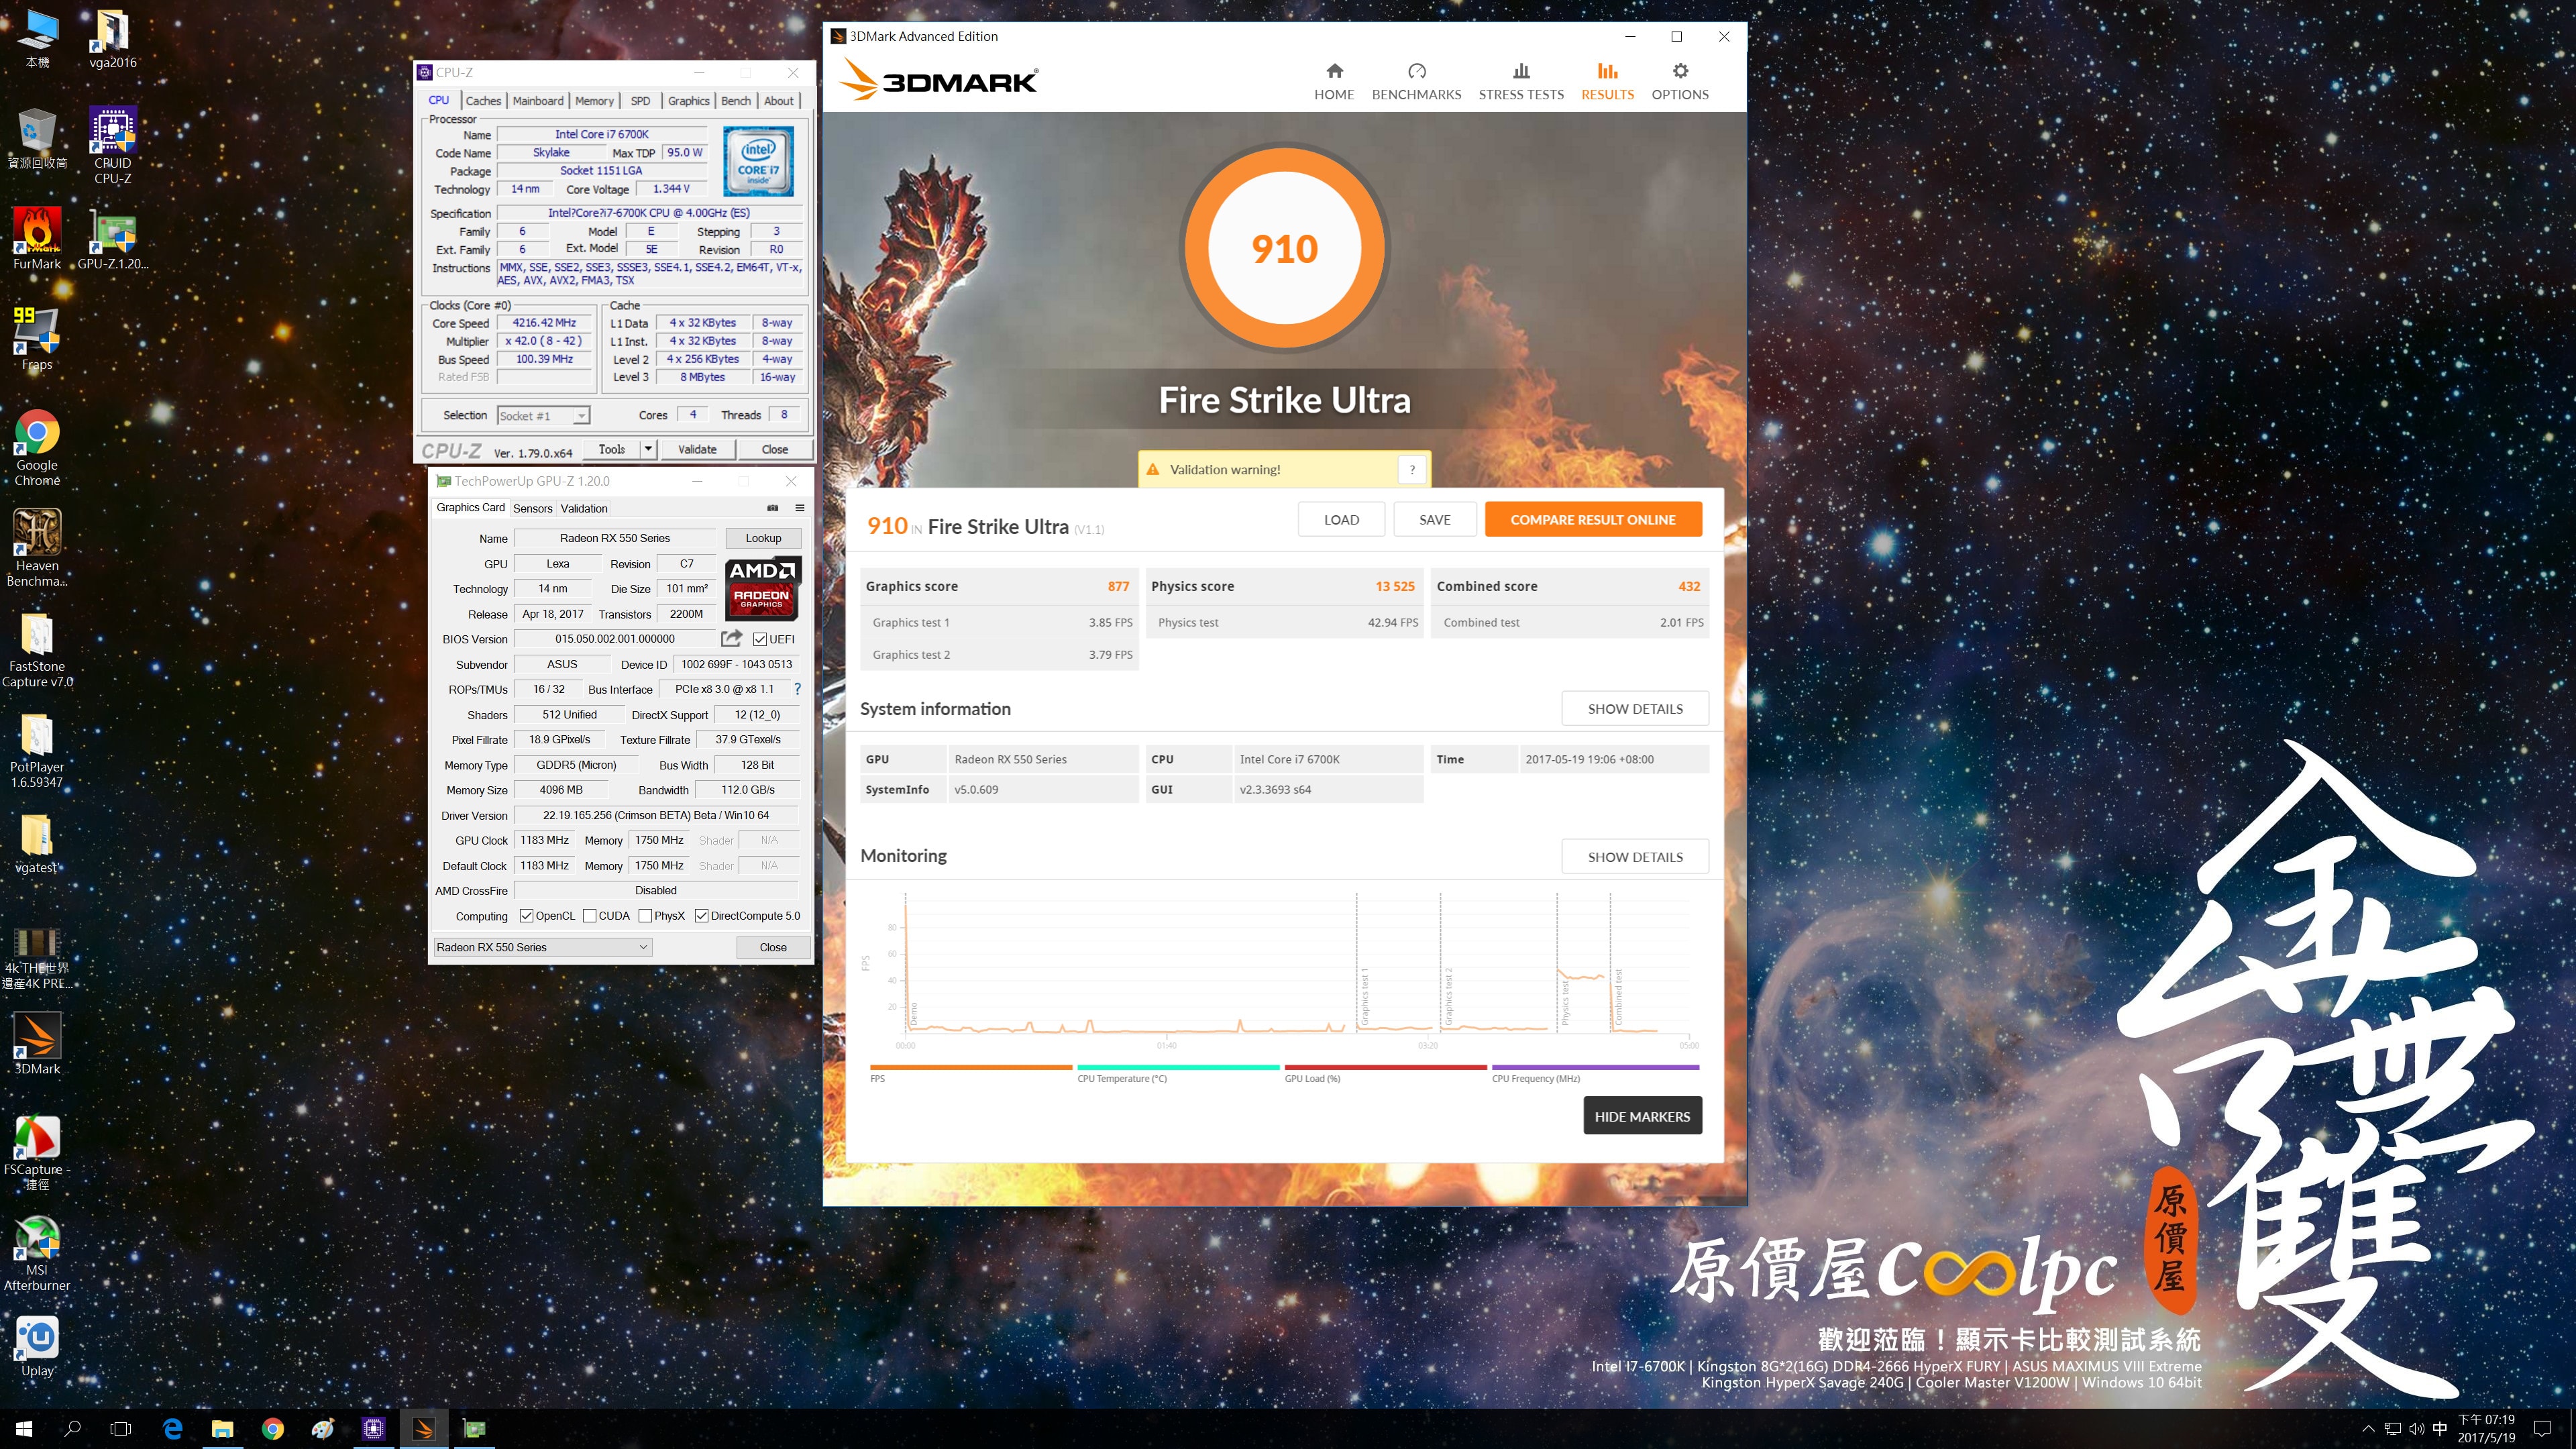This screenshot has height=1449, width=2576.
Task: Open the Uplay desktop icon
Action: pyautogui.click(x=37, y=1346)
